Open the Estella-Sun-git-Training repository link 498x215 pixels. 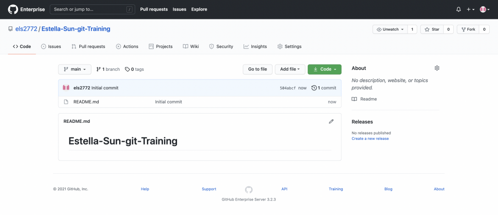(76, 29)
